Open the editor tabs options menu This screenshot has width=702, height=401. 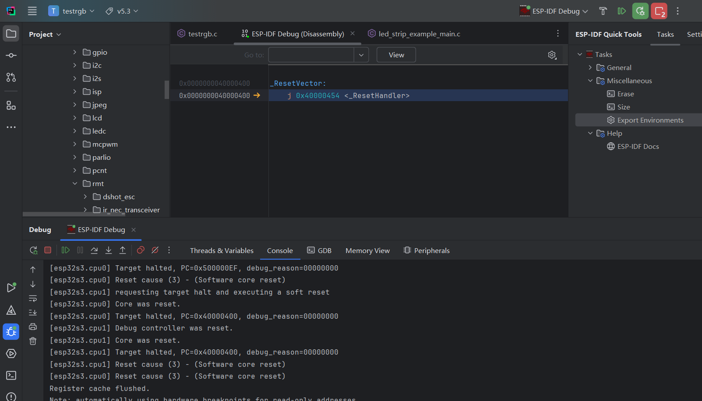558,34
